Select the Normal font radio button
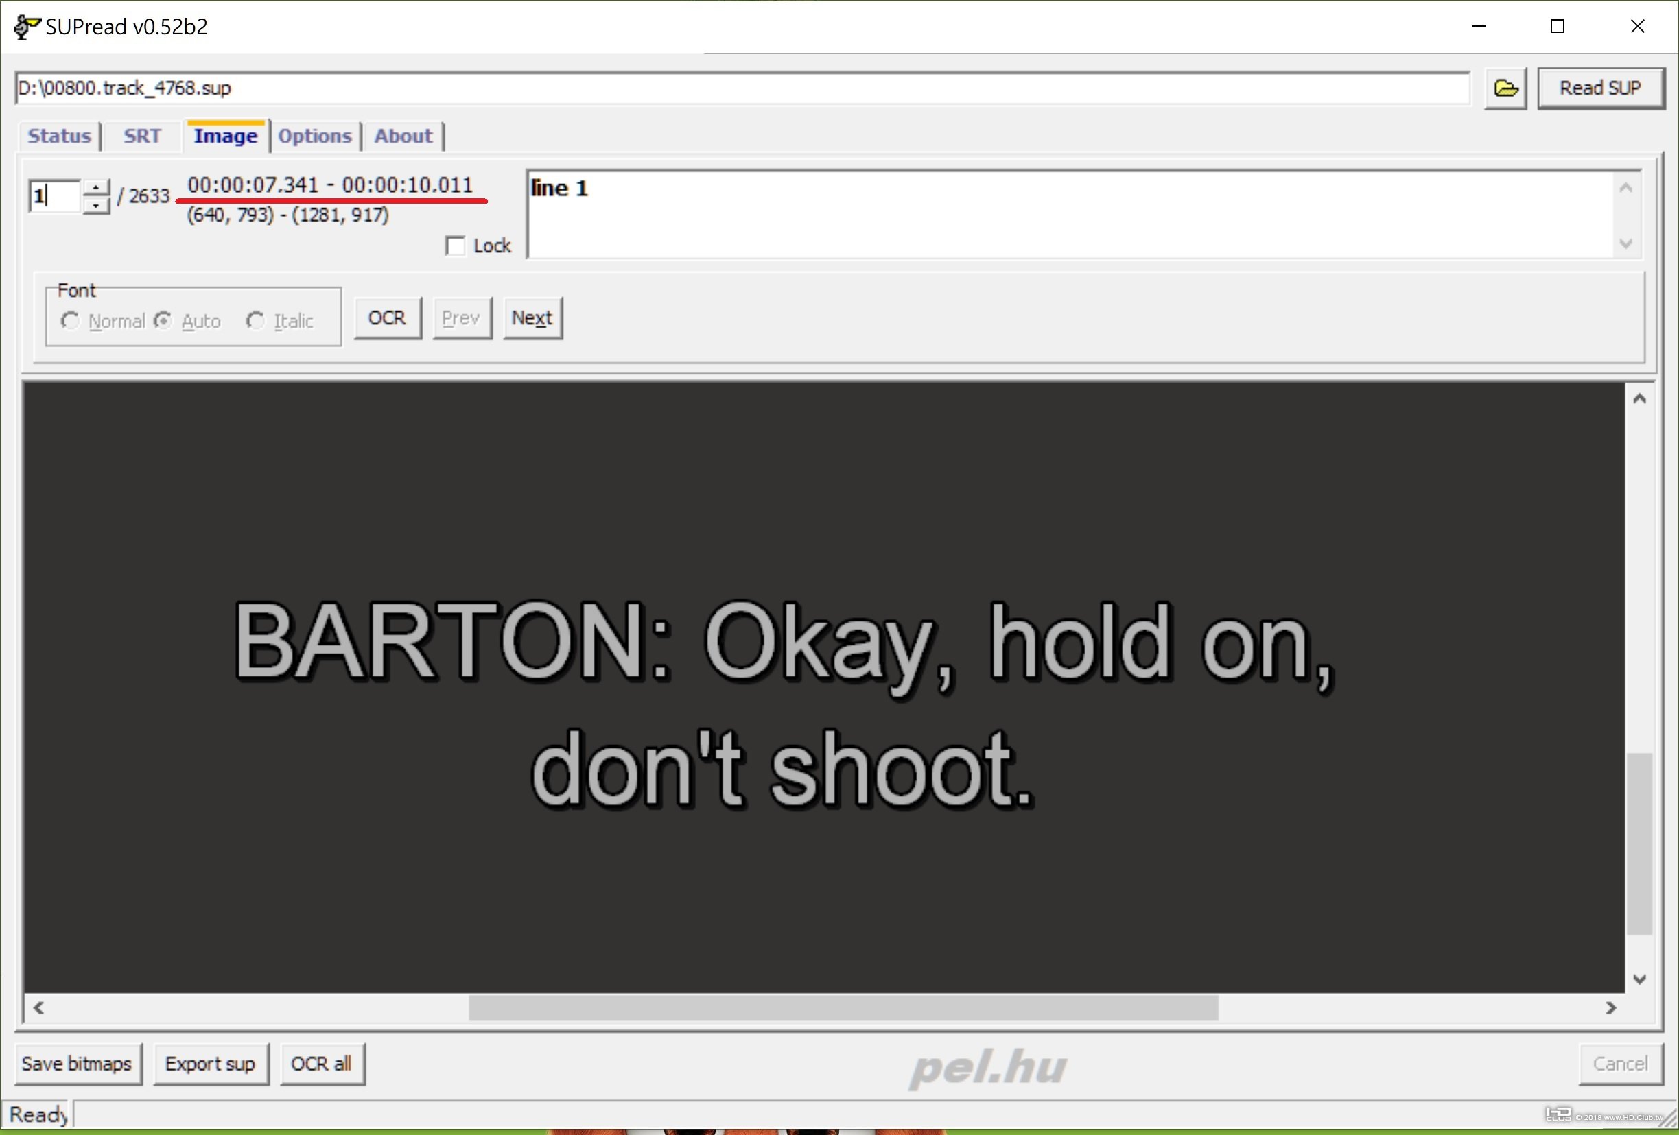1679x1135 pixels. click(70, 320)
